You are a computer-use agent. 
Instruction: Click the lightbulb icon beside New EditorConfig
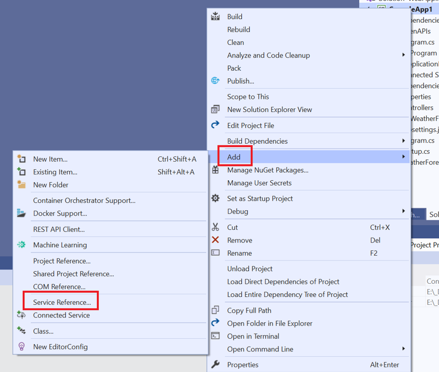pos(21,347)
